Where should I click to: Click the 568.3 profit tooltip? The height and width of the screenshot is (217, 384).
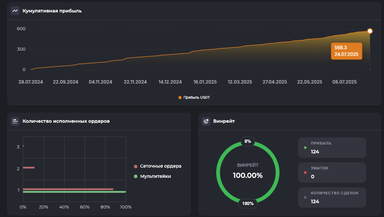(347, 51)
